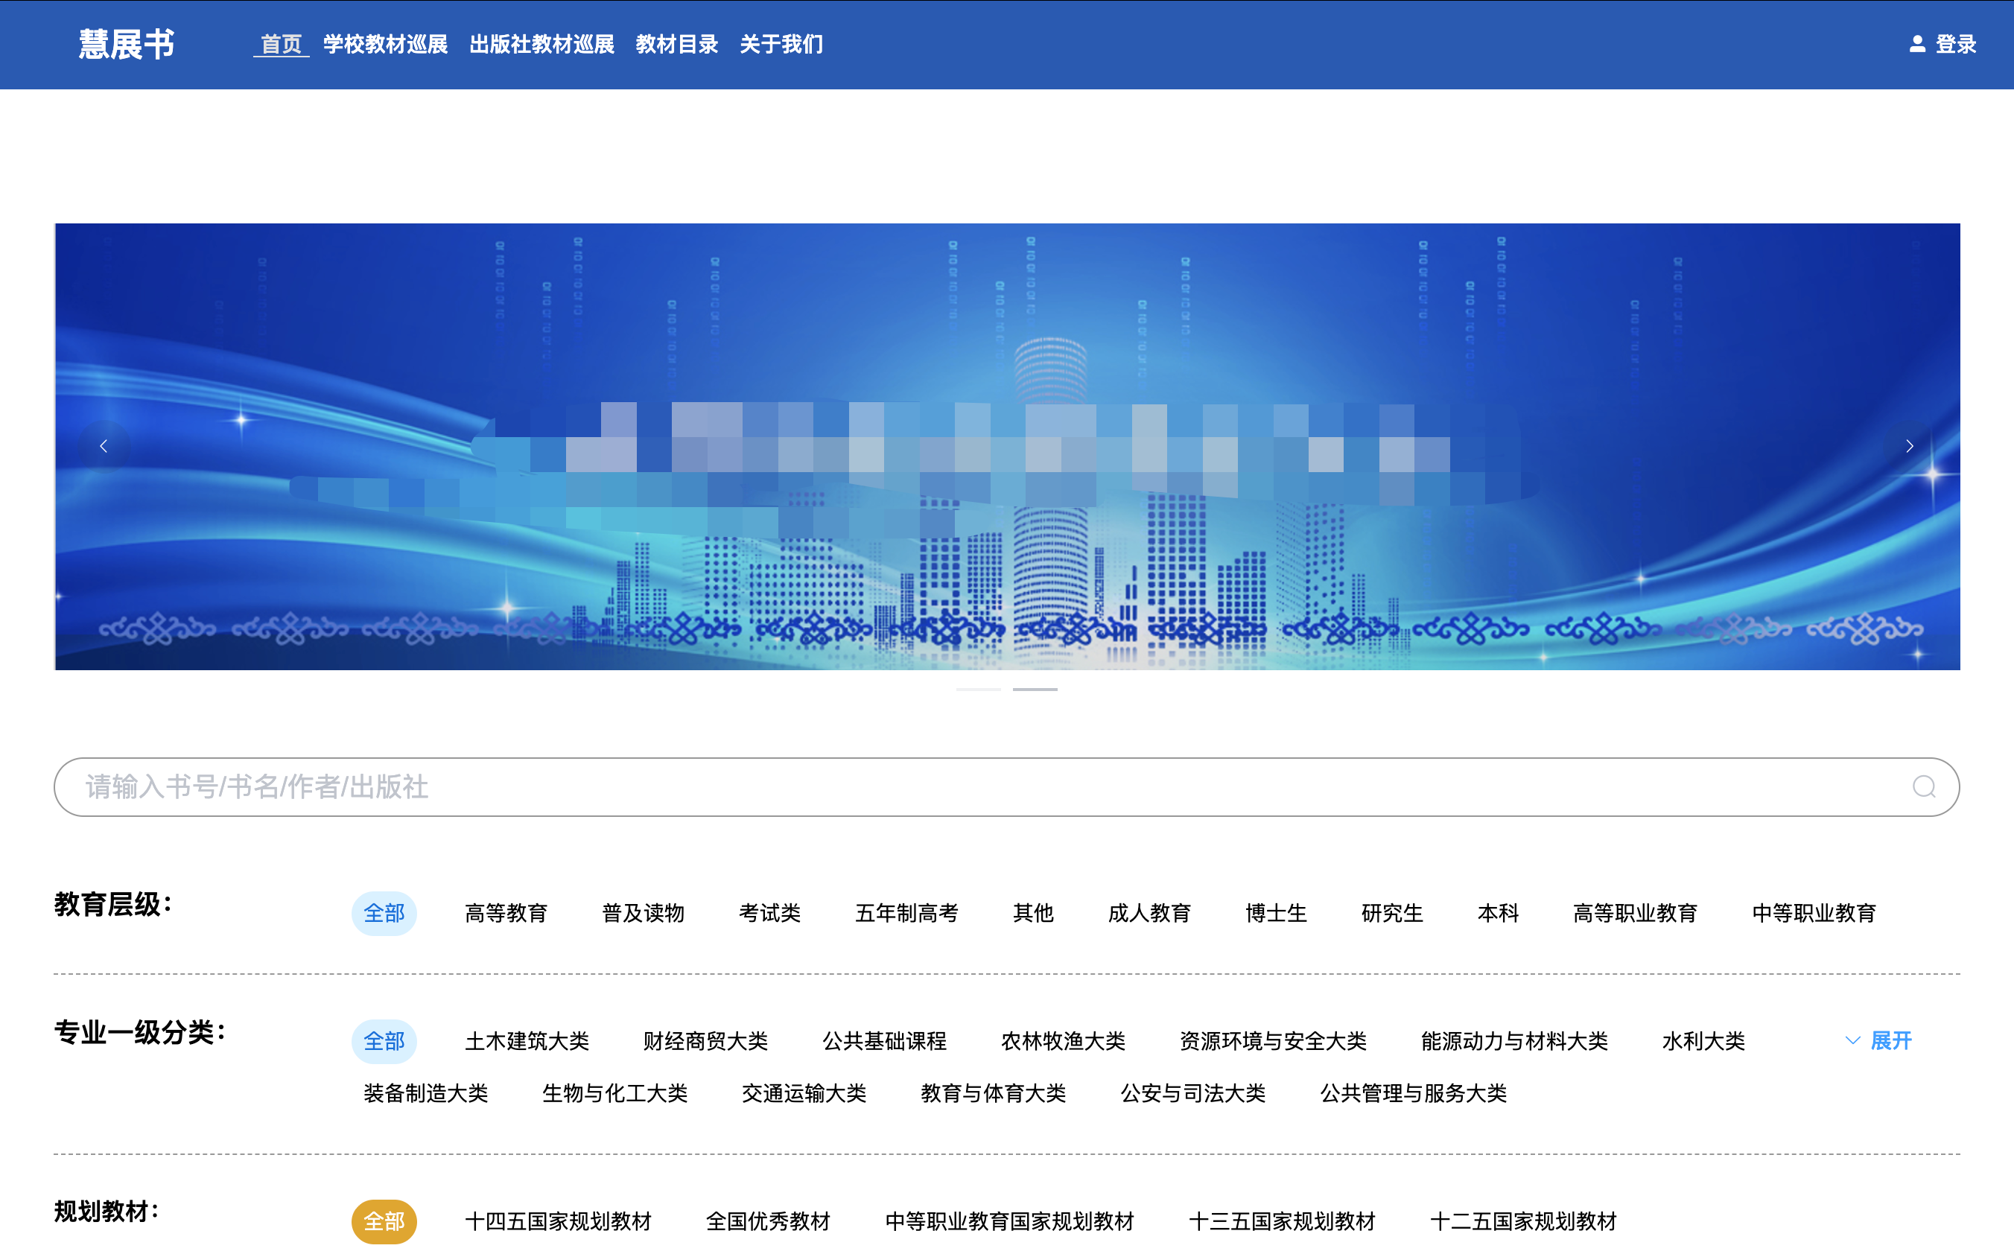Choose 水利大类 category

pyautogui.click(x=1703, y=1041)
